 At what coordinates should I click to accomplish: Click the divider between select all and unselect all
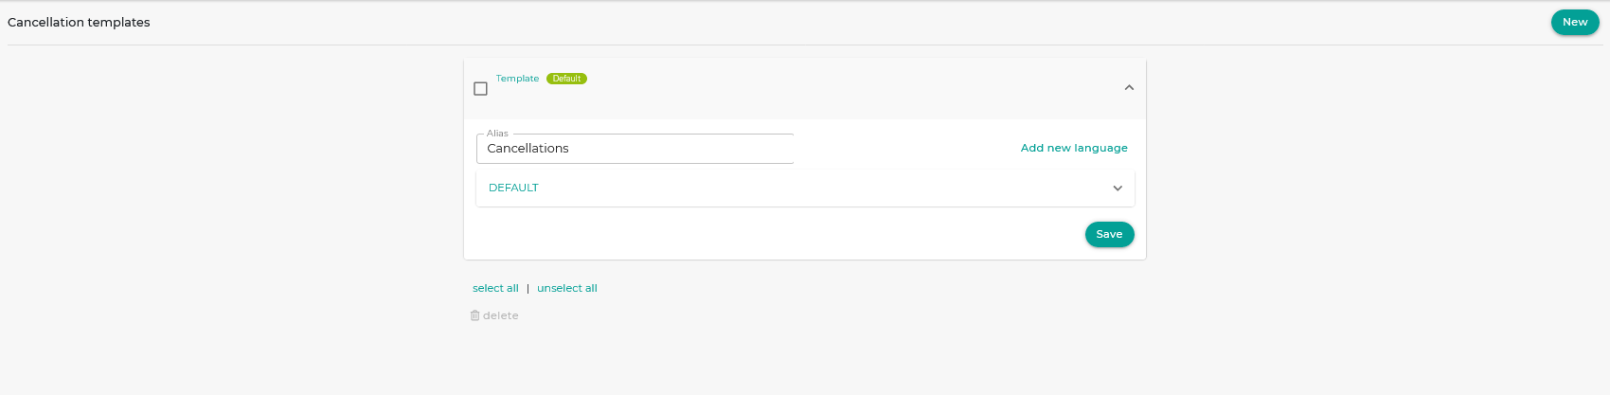[528, 288]
